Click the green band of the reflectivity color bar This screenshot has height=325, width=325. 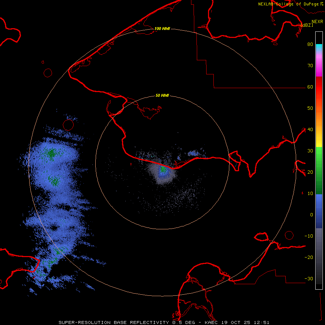tap(319, 170)
